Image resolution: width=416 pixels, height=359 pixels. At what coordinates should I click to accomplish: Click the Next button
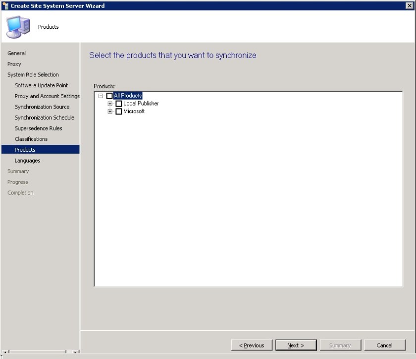[x=296, y=345]
